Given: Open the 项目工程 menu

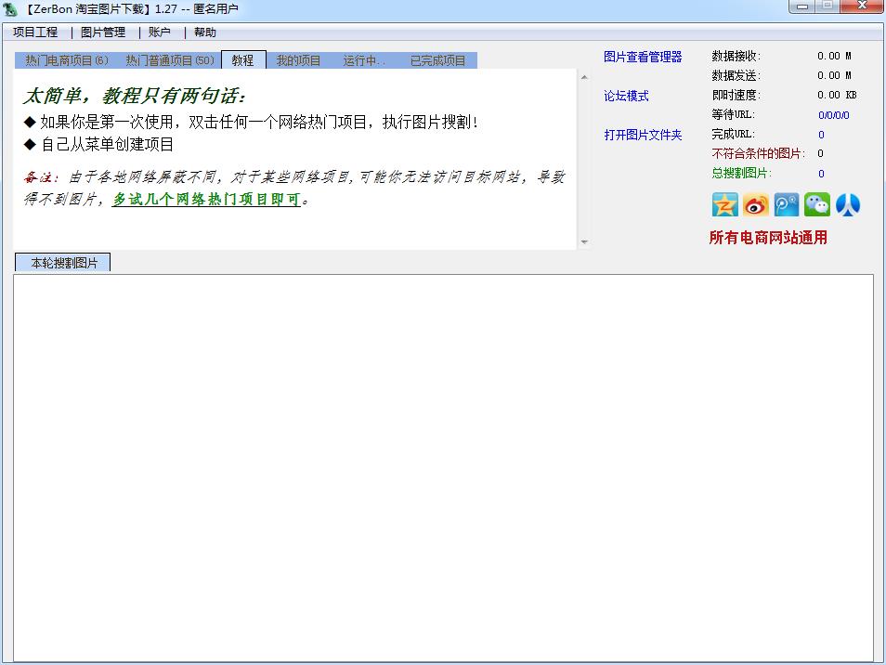Looking at the screenshot, I should tap(35, 33).
